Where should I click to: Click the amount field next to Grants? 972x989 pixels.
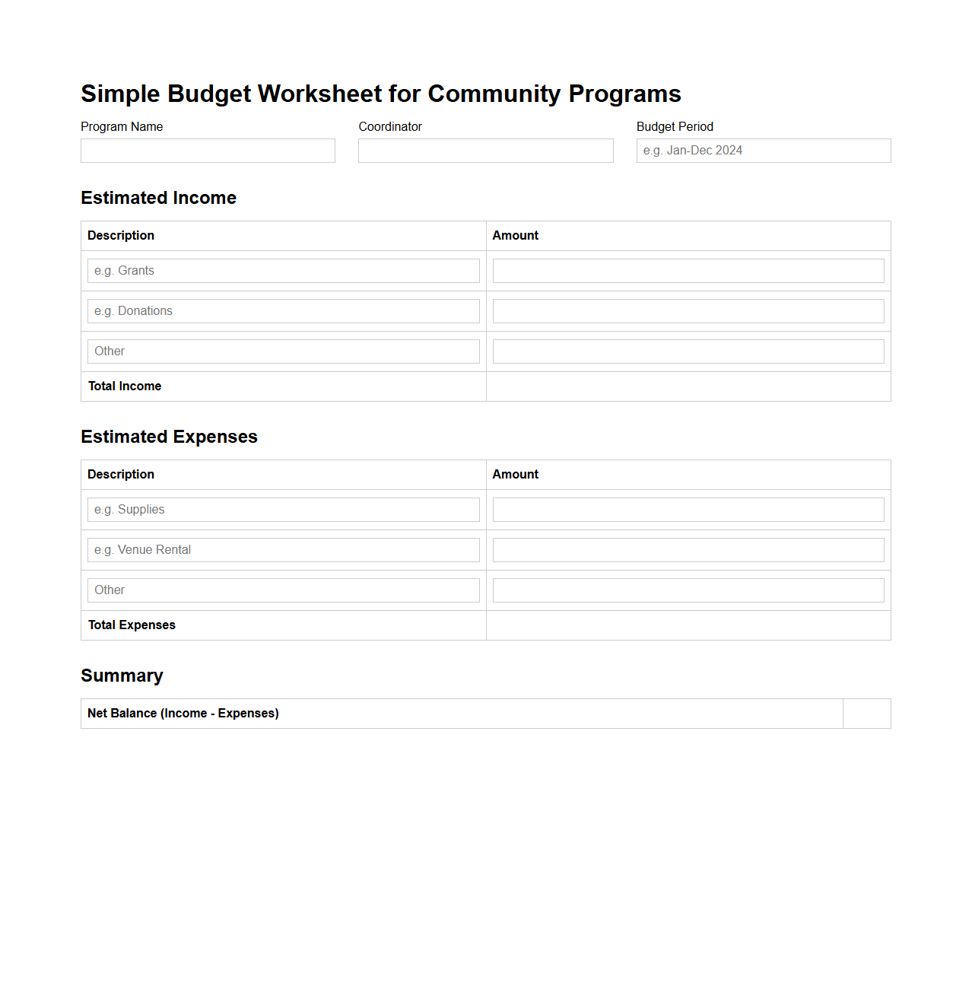(688, 271)
